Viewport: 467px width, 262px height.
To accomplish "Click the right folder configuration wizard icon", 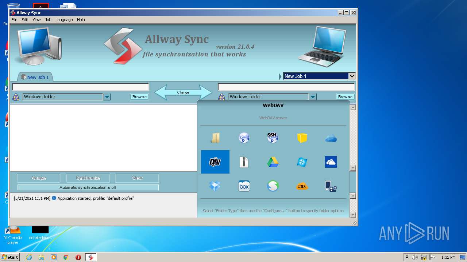I will coord(221,97).
